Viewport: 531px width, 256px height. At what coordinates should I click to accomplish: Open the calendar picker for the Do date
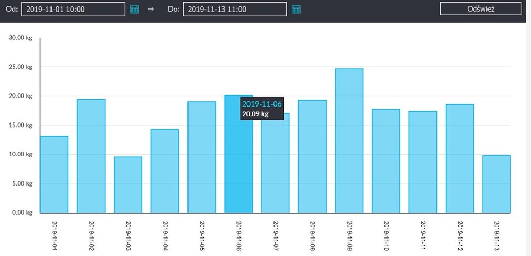[296, 9]
